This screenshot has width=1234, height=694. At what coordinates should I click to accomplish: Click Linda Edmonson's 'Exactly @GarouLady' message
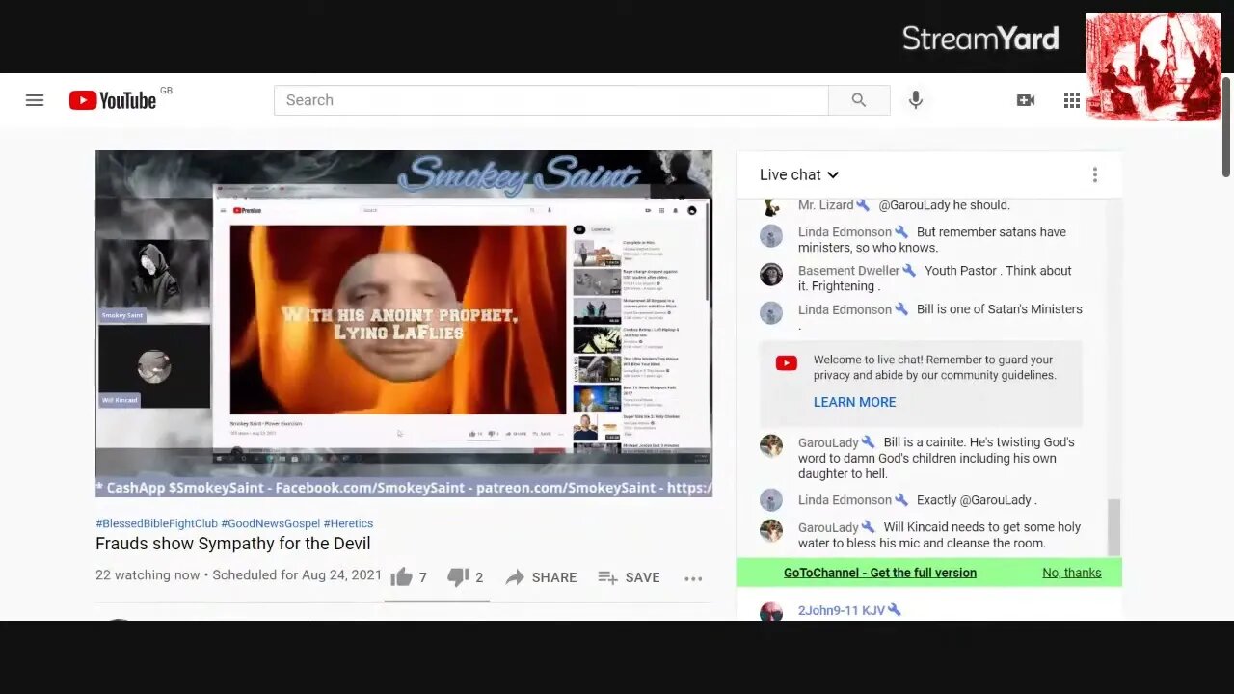point(977,500)
